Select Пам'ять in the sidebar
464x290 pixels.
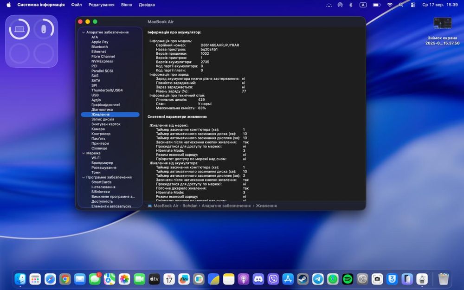[98, 138]
